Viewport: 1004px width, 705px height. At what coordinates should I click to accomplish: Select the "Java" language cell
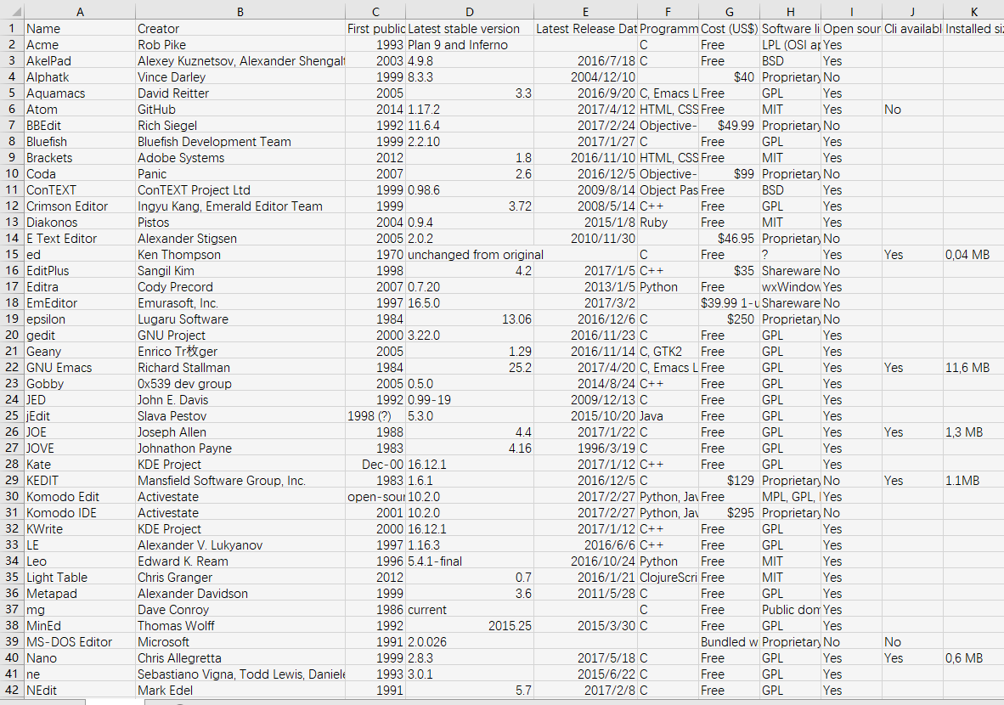[x=668, y=415]
